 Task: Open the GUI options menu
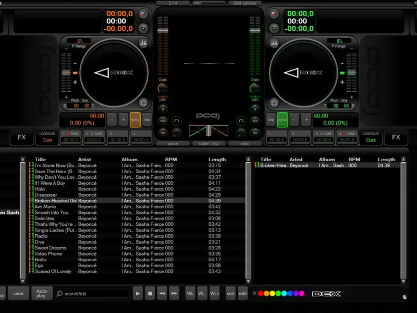tap(244, 3)
